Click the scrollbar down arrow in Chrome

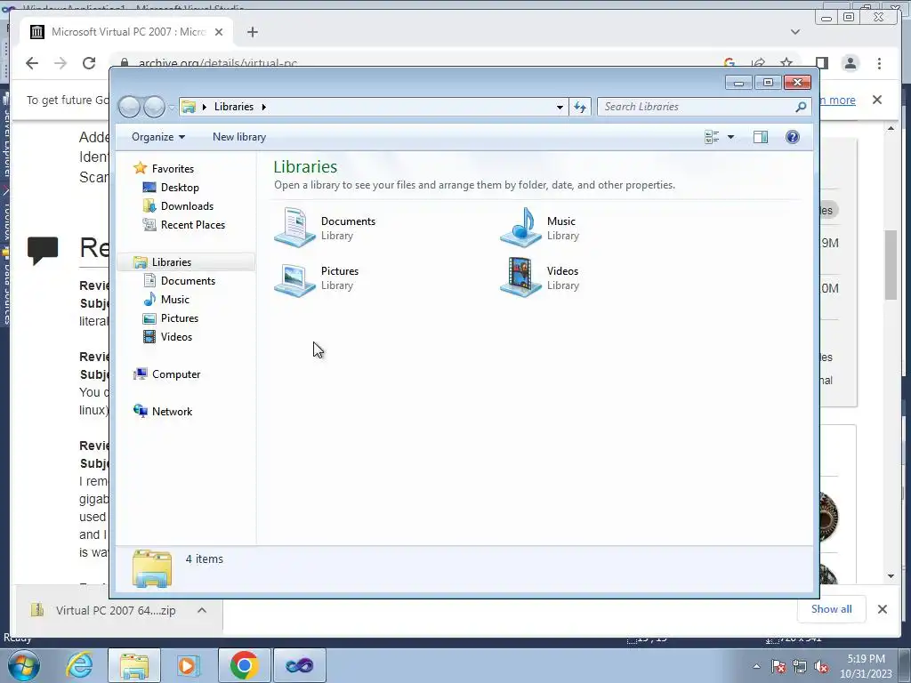coord(891,576)
